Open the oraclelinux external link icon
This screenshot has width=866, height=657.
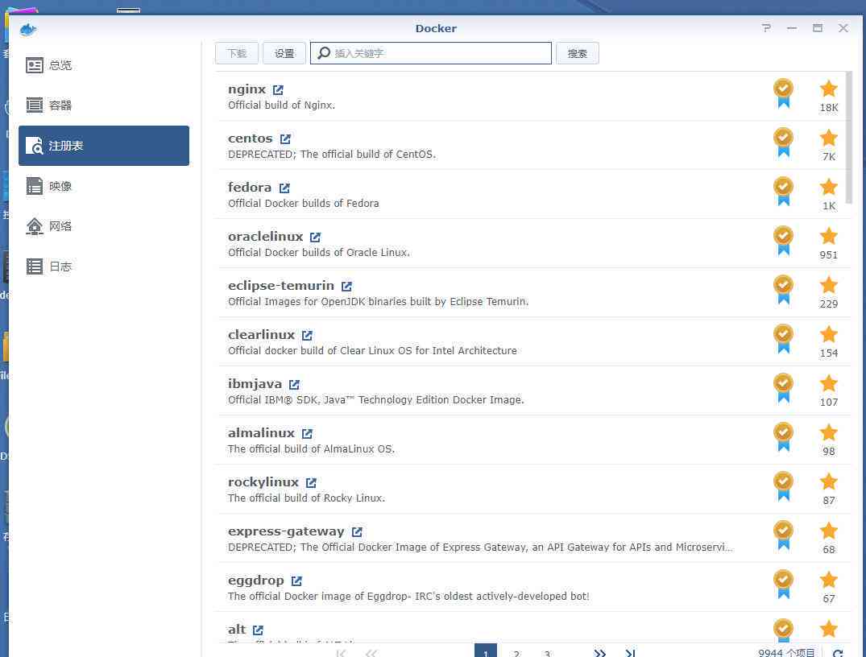tap(315, 238)
